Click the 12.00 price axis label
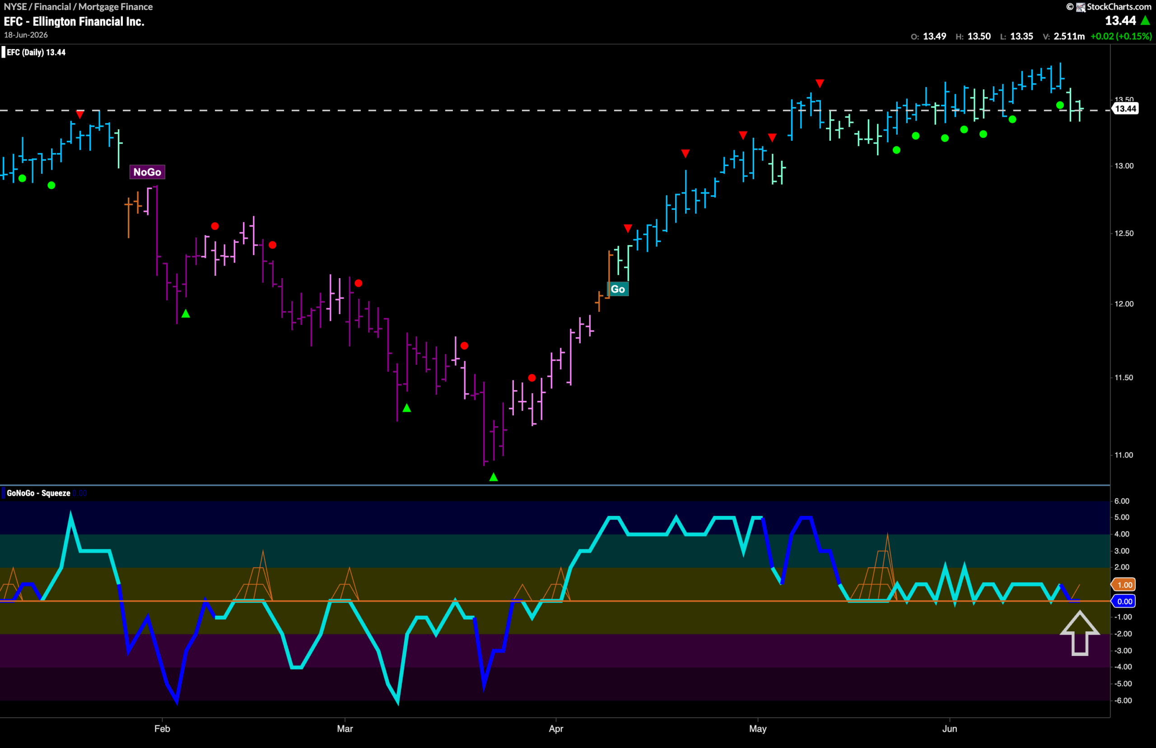 tap(1124, 304)
